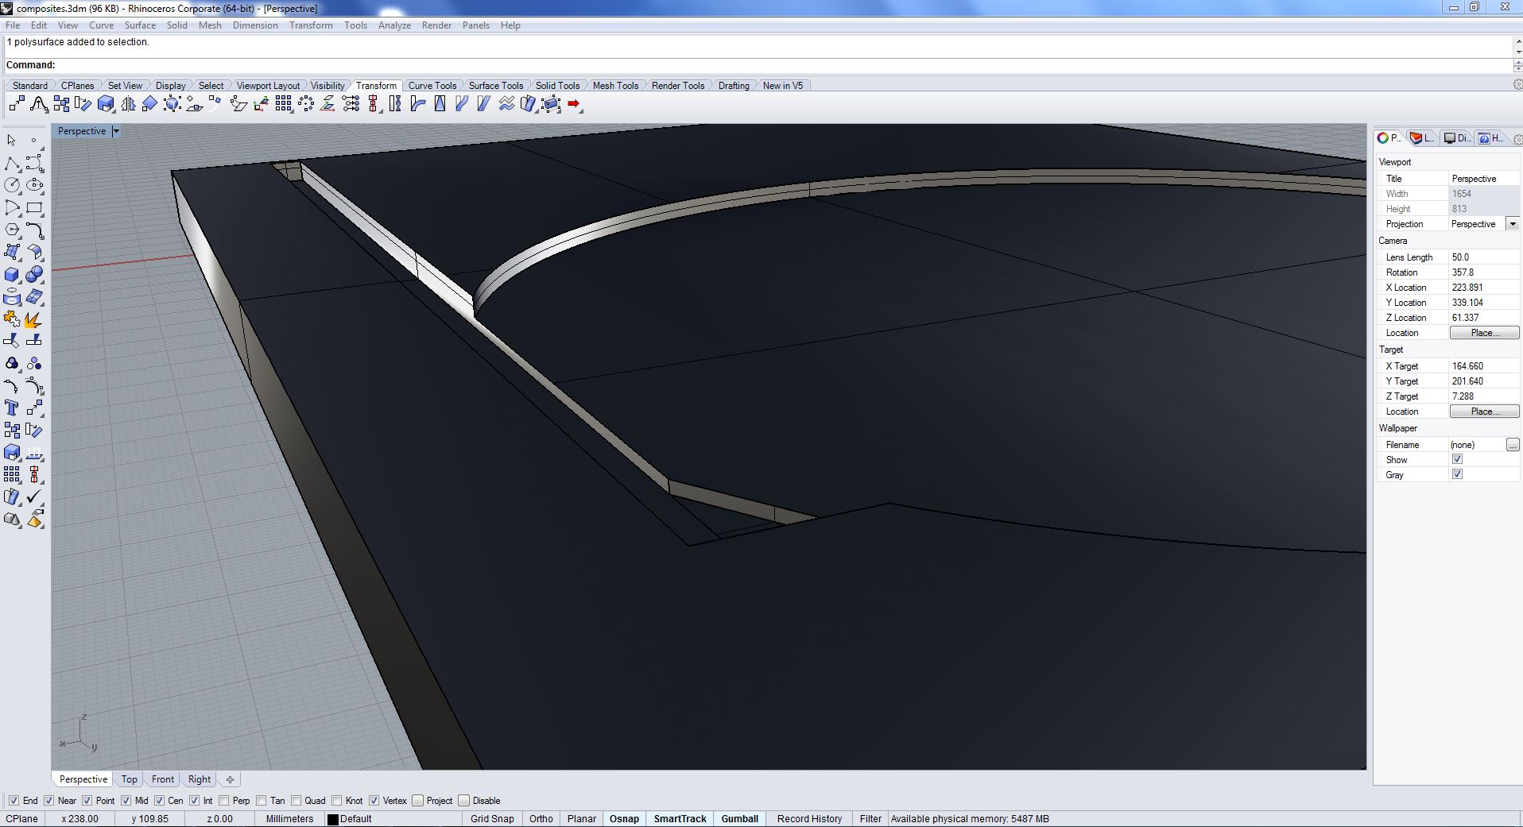
Task: Click the Join puzzle-piece tool
Action: [x=12, y=319]
